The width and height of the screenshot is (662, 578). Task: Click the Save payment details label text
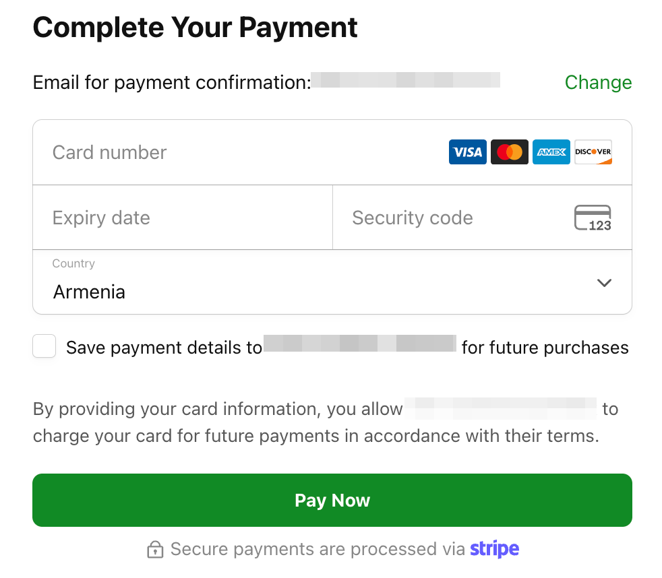[x=164, y=348]
